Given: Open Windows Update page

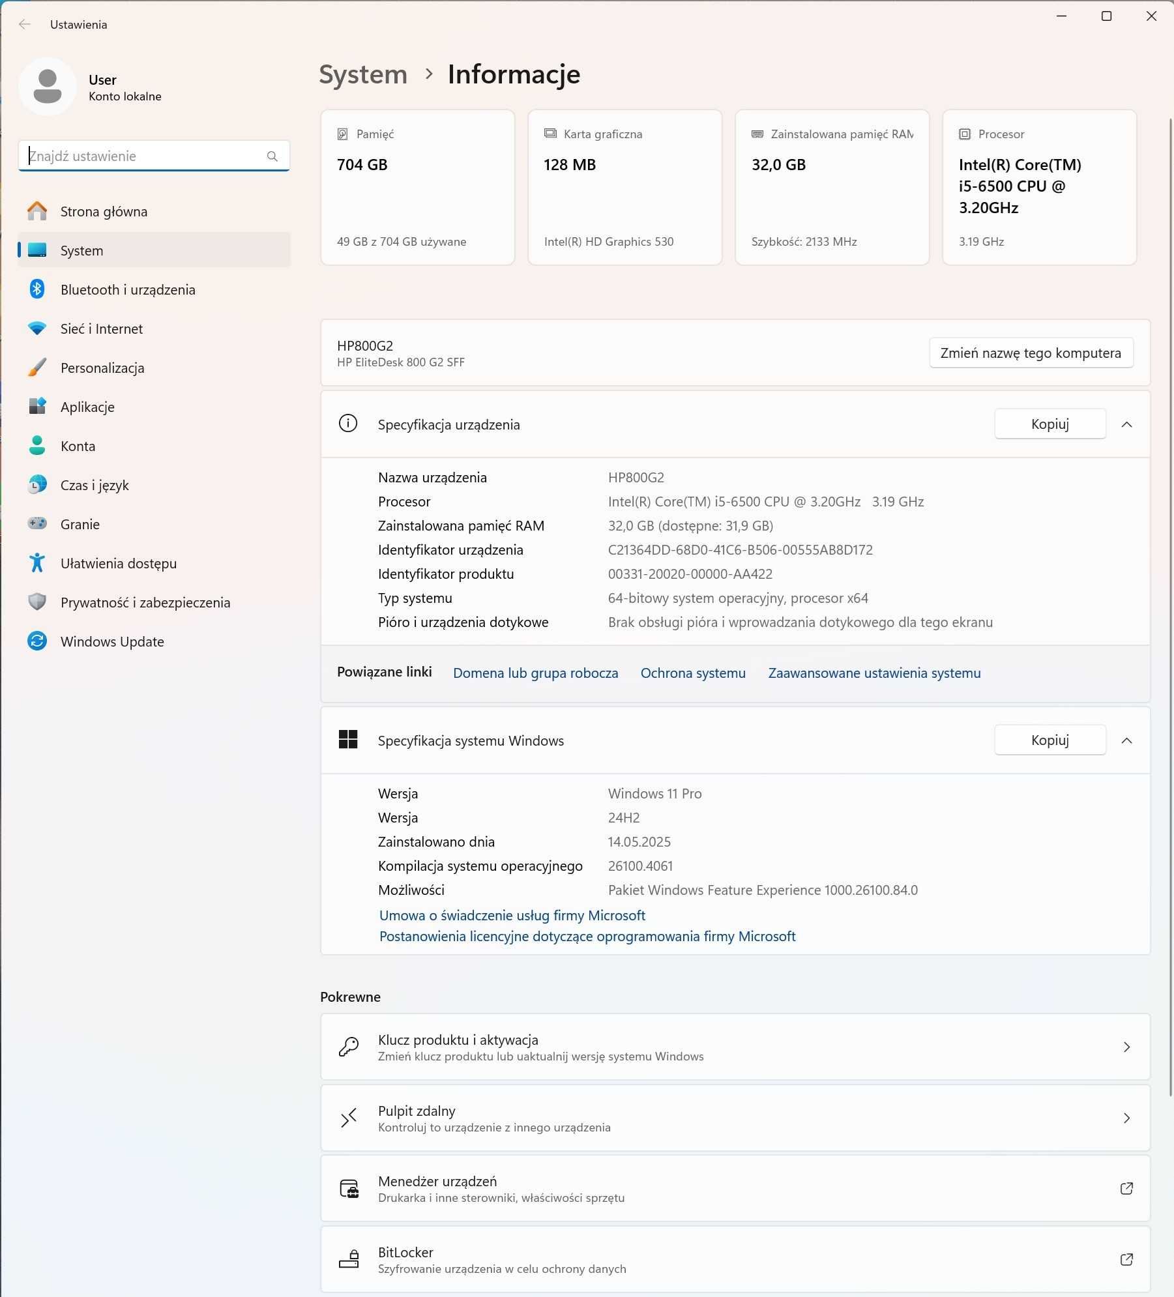Looking at the screenshot, I should (x=154, y=641).
